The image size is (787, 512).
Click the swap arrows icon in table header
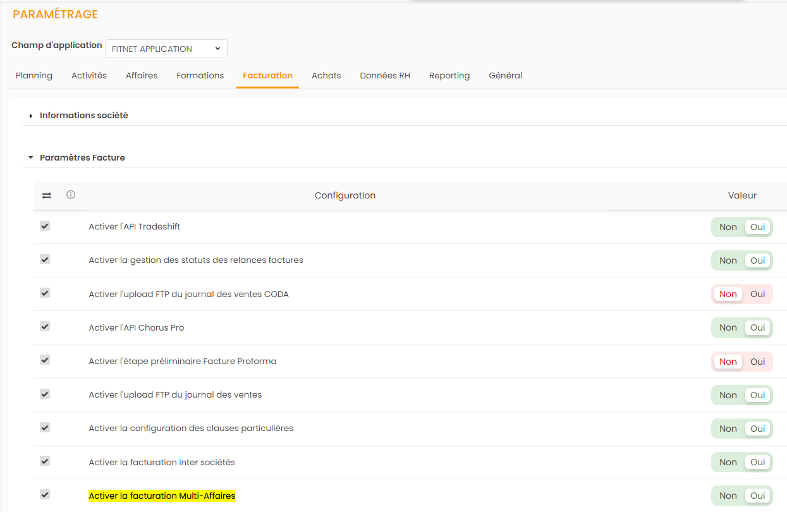(x=47, y=196)
